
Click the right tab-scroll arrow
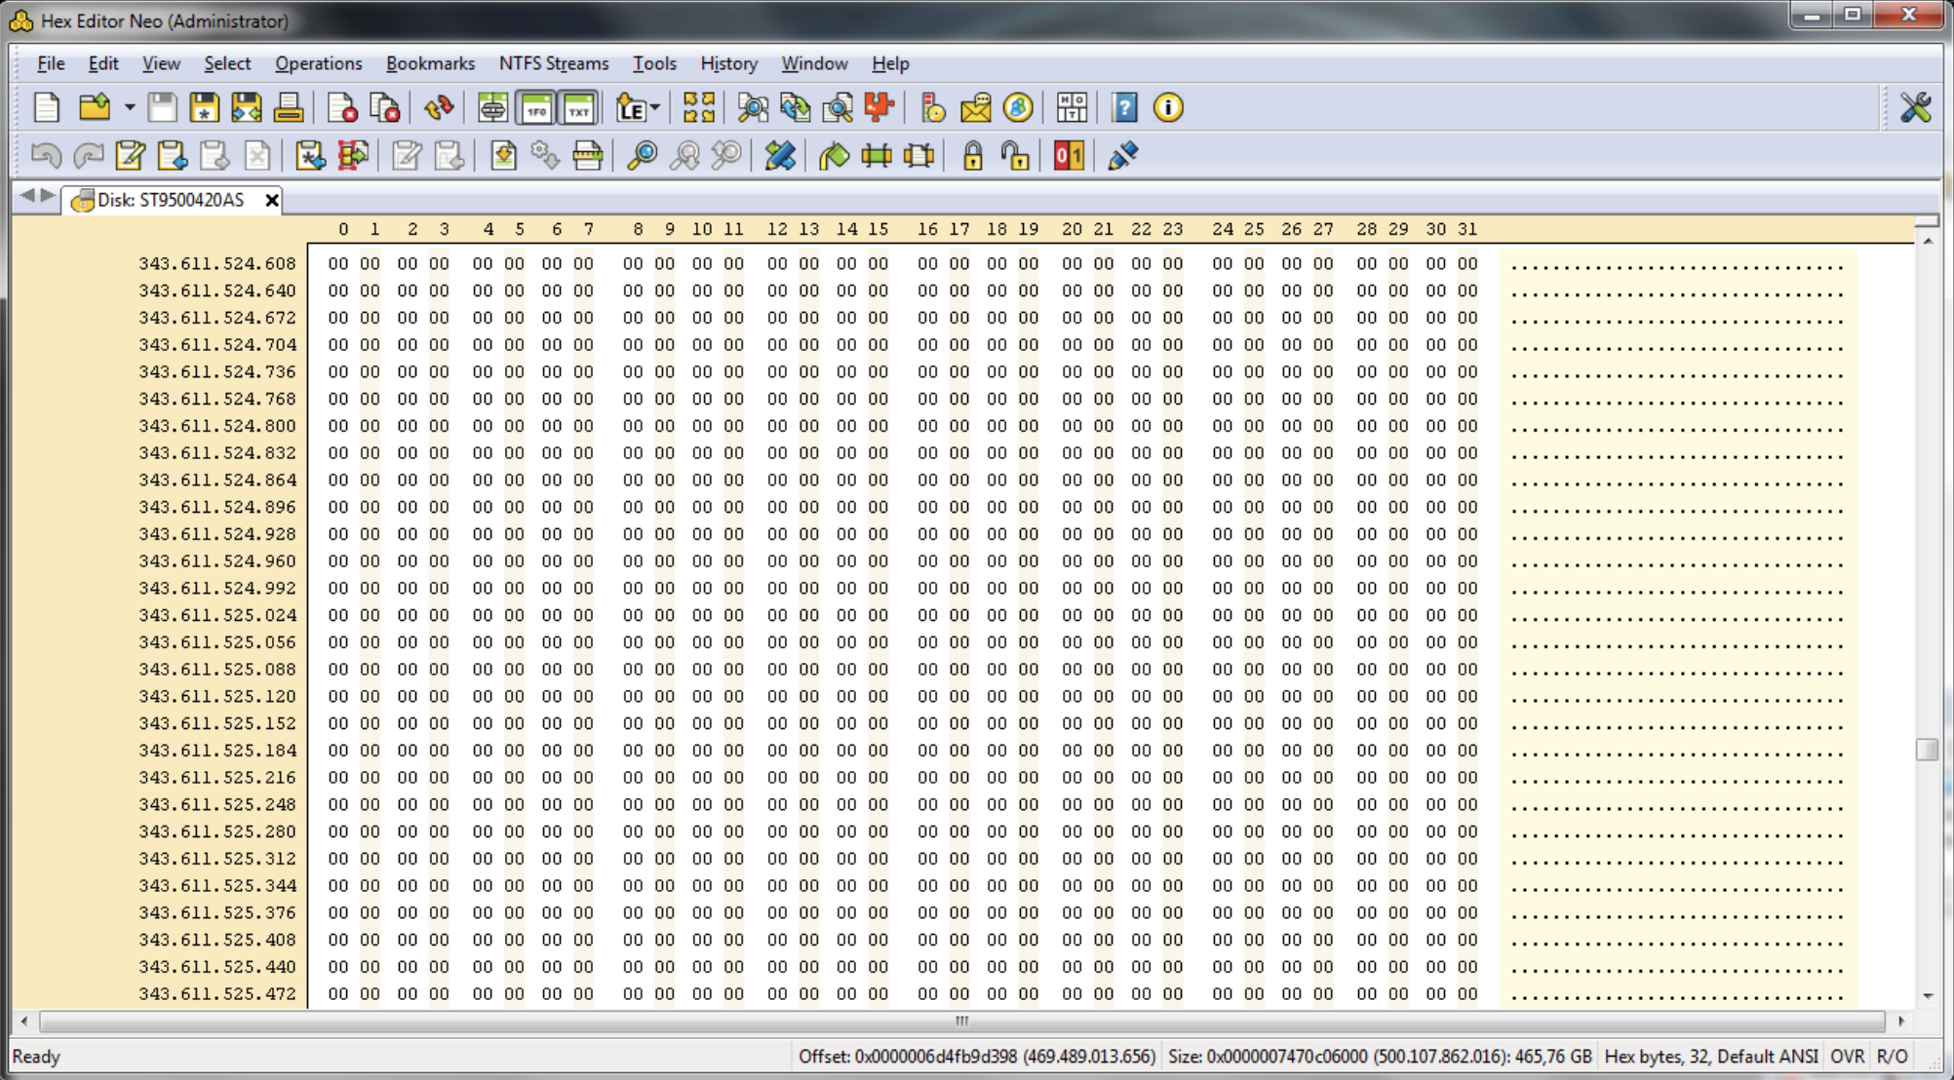47,196
